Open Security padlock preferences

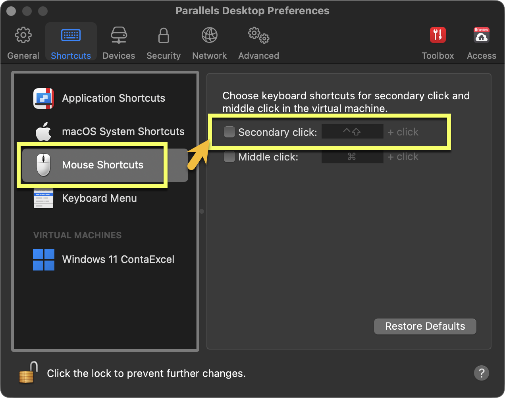(164, 36)
